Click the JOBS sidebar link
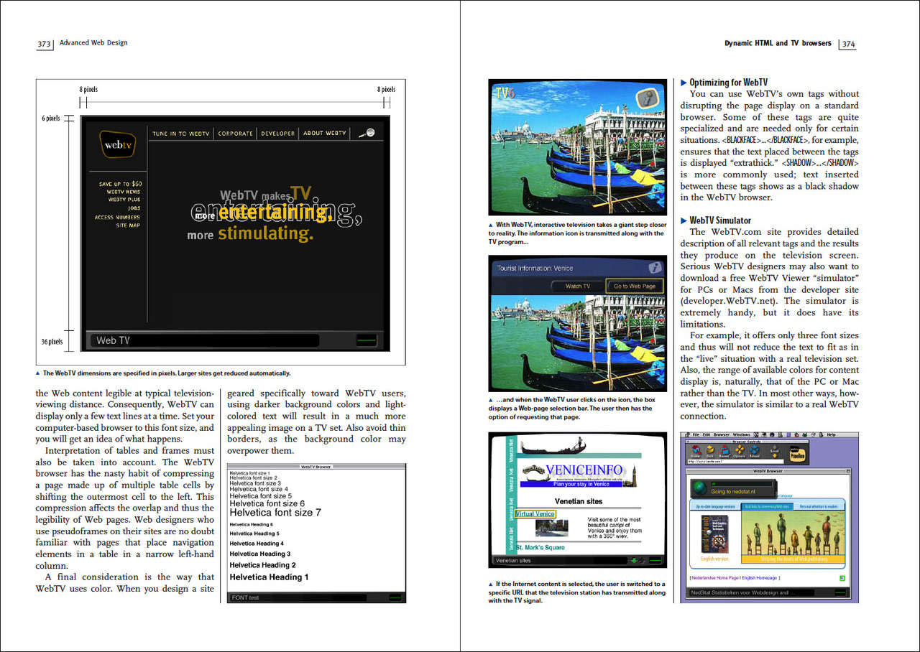920x652 pixels. [x=134, y=208]
